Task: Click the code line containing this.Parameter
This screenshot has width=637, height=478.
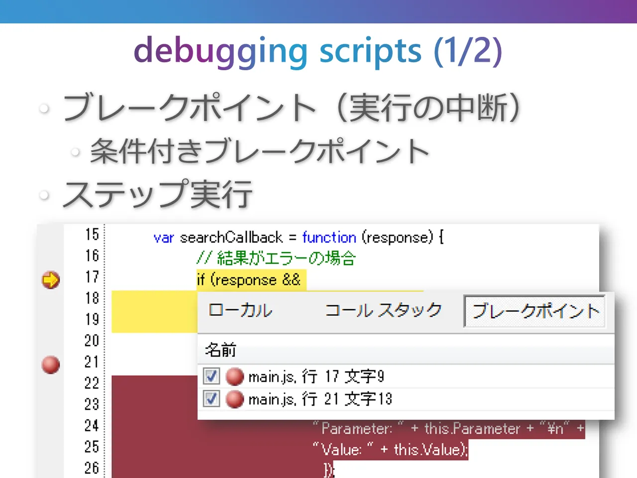Action: click(448, 429)
